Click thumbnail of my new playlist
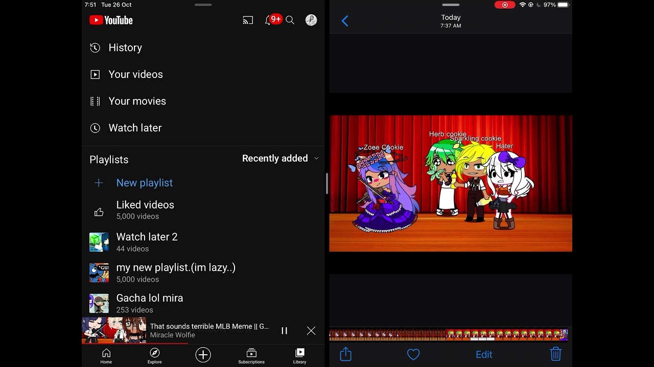Image resolution: width=654 pixels, height=367 pixels. pyautogui.click(x=99, y=273)
